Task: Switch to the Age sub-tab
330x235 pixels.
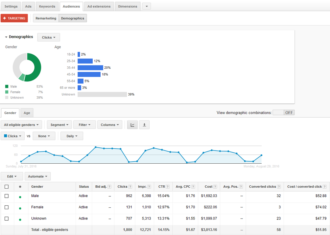Action: [27, 113]
